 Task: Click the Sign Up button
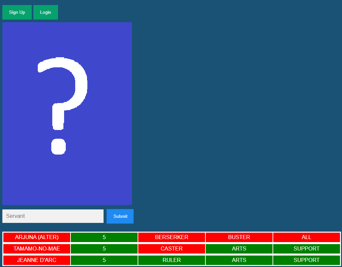[x=17, y=12]
